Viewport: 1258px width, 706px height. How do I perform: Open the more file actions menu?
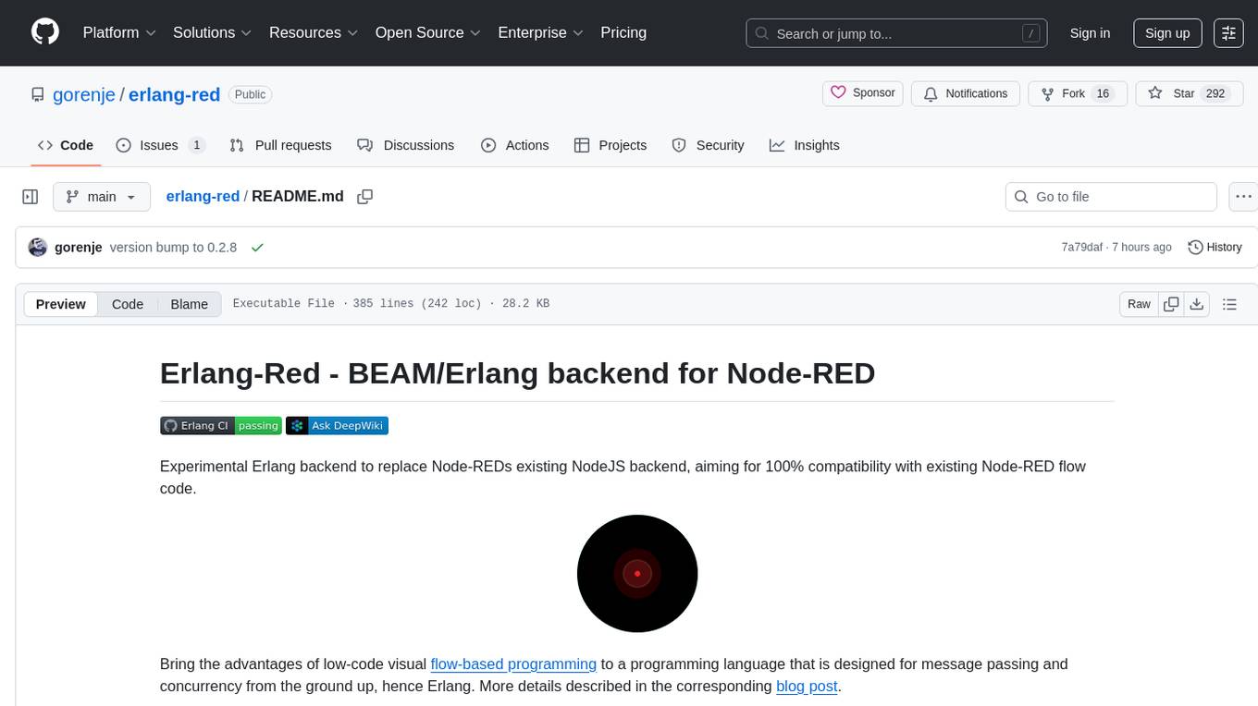point(1243,197)
